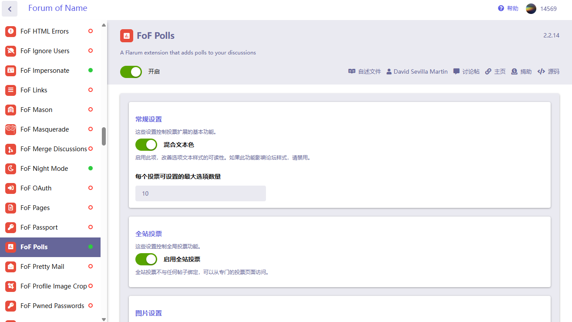Click the FoF Pages document icon
Screen dimensions: 572x322
tap(10, 208)
